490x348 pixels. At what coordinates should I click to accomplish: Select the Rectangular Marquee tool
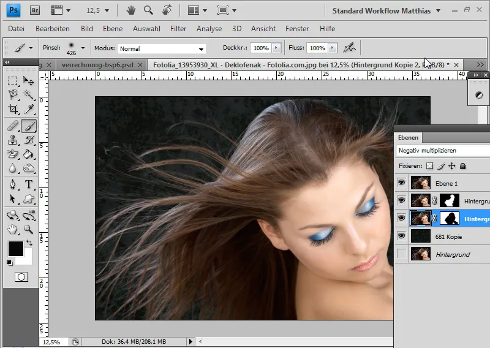(12, 81)
